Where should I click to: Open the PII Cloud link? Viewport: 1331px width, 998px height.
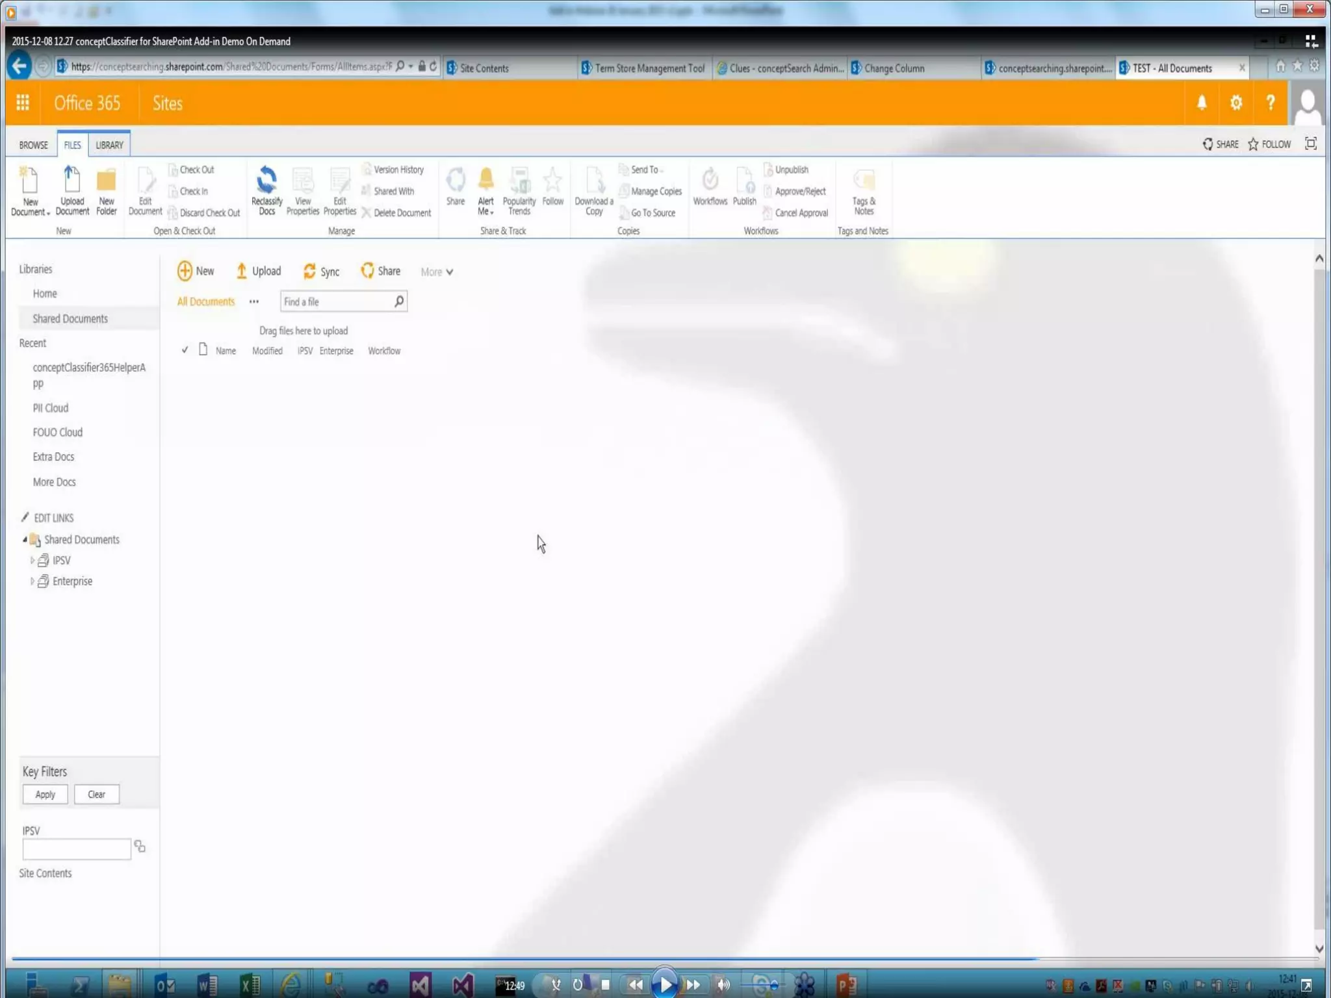pos(51,408)
